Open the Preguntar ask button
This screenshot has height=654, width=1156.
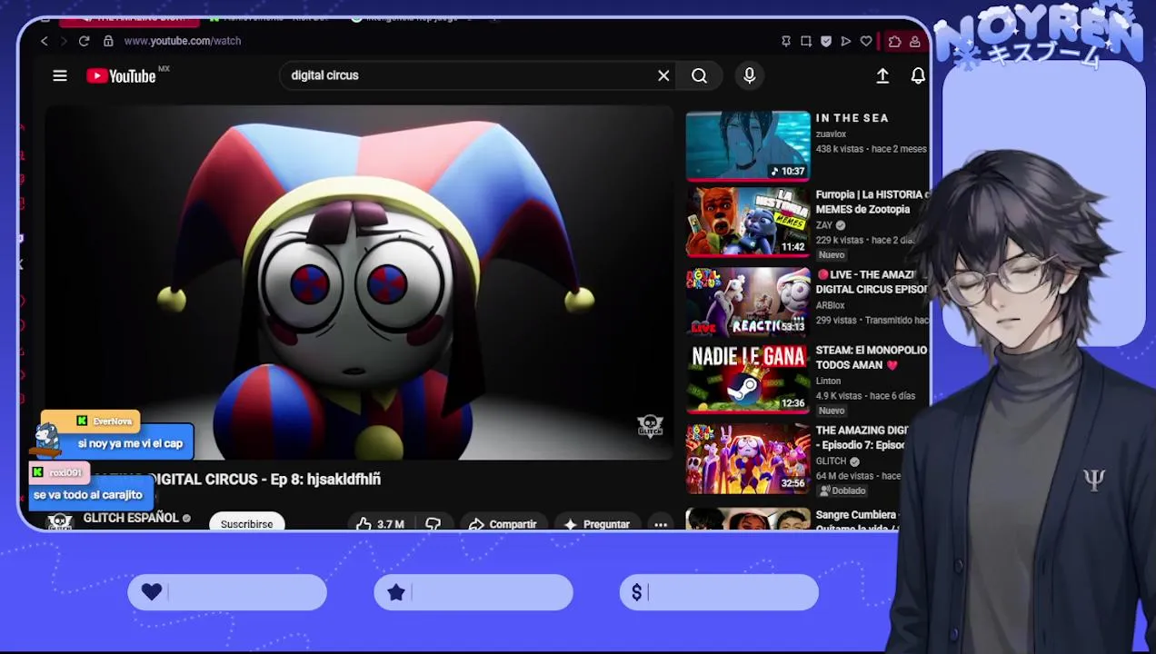coord(597,524)
